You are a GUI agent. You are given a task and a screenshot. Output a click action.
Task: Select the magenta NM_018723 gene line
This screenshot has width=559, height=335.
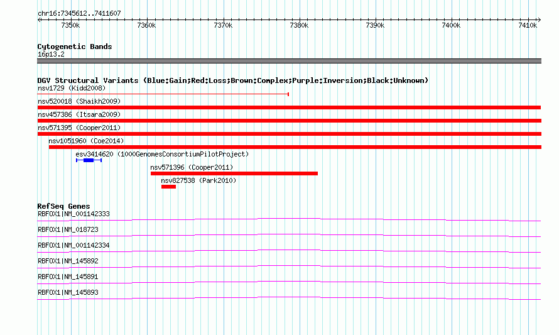pos(289,235)
